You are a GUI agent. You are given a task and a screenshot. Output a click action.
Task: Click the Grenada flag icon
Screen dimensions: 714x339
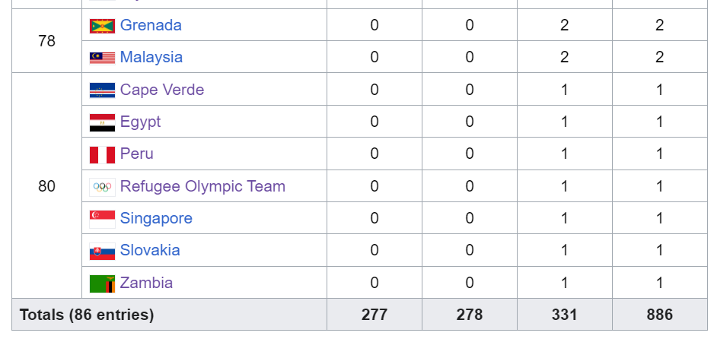click(x=102, y=26)
